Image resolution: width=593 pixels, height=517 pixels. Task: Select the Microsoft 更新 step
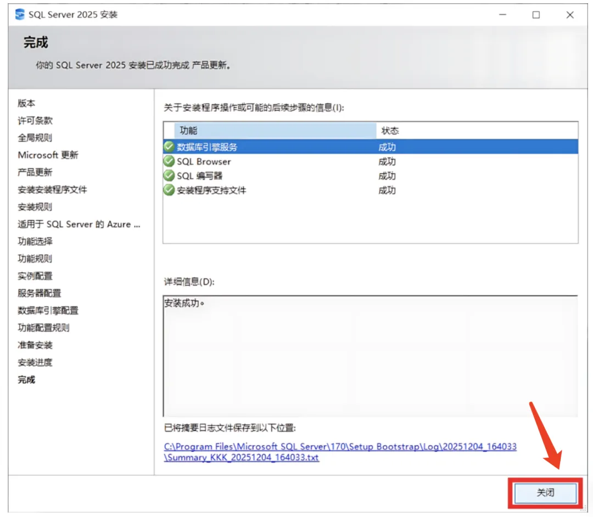click(48, 155)
